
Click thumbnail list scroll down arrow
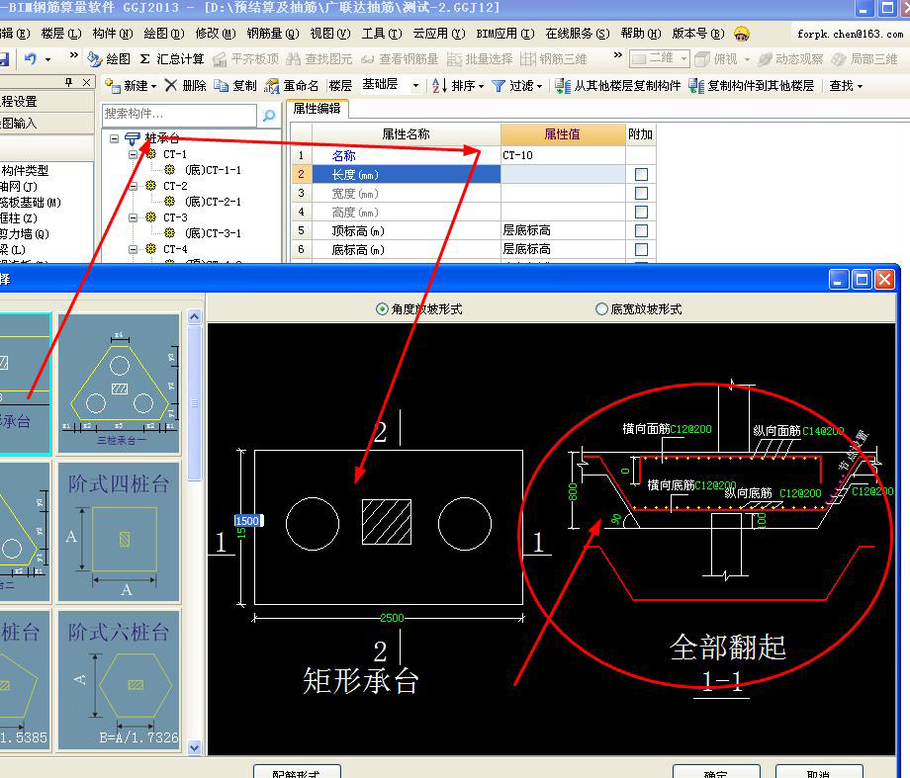[195, 748]
